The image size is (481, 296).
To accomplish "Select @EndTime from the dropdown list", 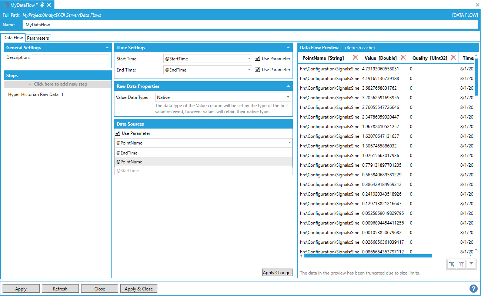I will pos(127,153).
